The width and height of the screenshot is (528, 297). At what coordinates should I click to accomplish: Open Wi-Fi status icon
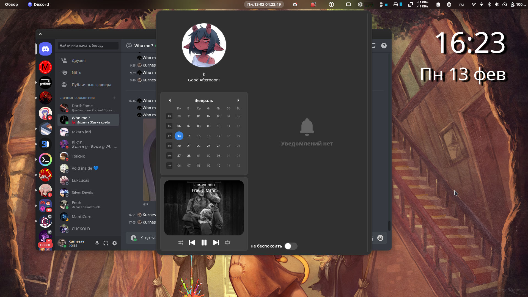point(474,4)
